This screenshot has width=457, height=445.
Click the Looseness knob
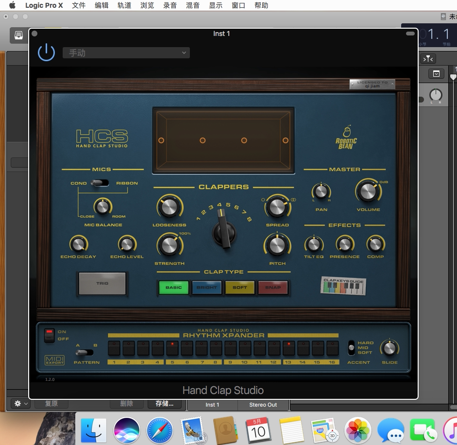169,207
